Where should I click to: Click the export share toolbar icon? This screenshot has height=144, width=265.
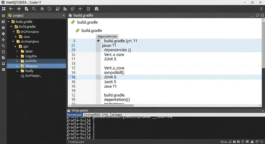(x=73, y=9)
